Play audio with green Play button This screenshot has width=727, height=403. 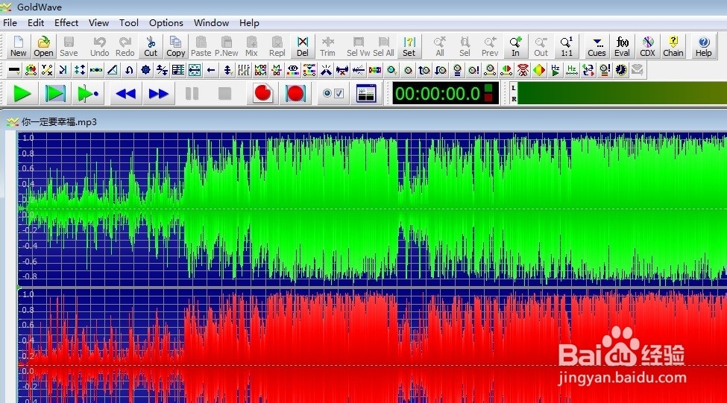(x=22, y=94)
